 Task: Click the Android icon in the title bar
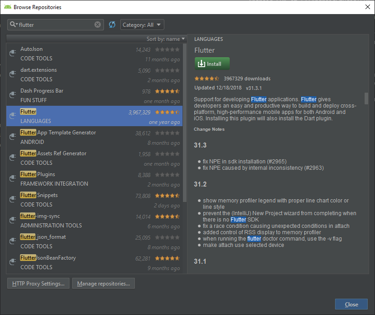[8, 7]
